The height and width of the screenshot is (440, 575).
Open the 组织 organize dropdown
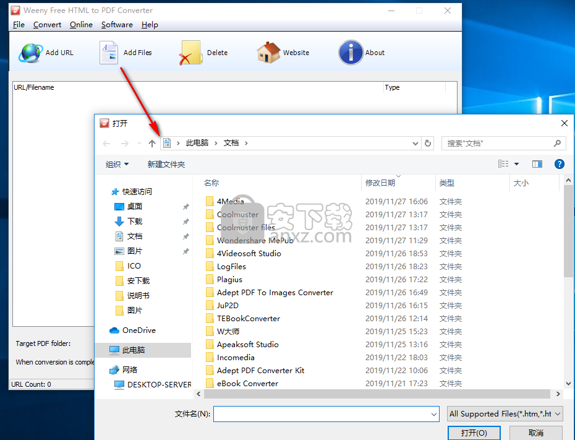point(117,165)
